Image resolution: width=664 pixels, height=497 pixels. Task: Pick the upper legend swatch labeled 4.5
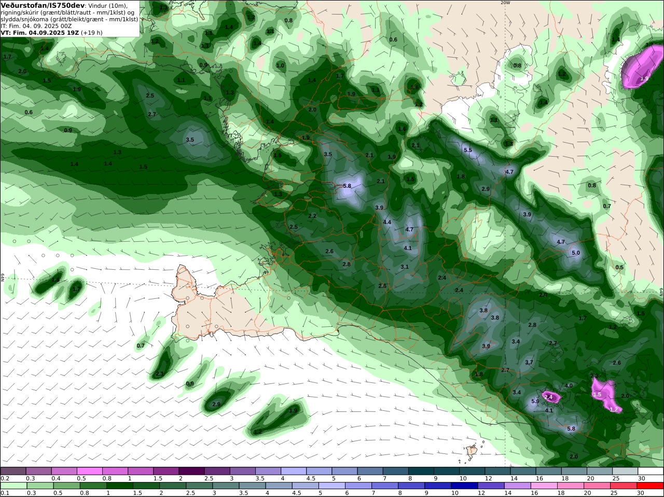pos(319,471)
